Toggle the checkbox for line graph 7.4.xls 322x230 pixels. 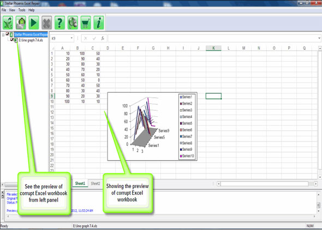(x=12, y=39)
